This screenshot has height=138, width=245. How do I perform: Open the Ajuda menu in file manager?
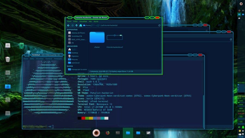click(x=96, y=21)
